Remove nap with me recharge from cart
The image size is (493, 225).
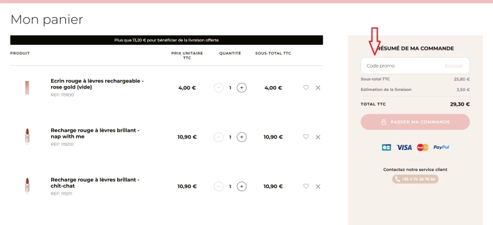(x=318, y=137)
